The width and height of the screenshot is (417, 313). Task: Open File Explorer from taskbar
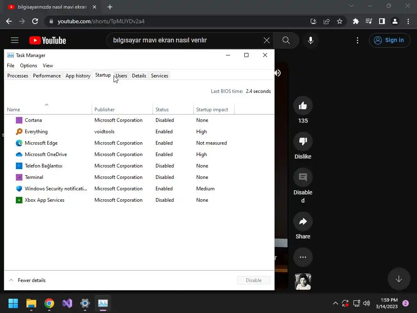pyautogui.click(x=31, y=303)
